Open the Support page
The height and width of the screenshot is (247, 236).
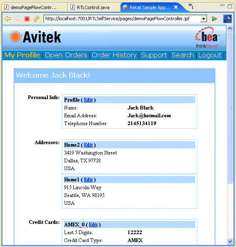click(154, 55)
